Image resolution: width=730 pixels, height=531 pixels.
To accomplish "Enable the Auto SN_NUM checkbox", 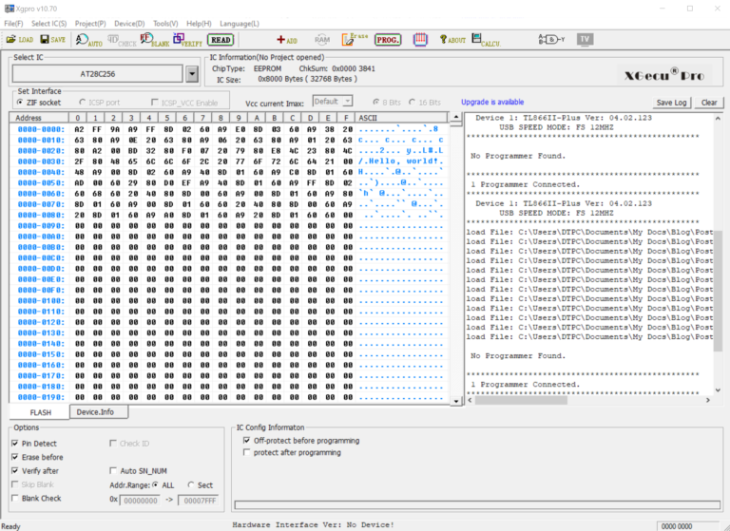I will click(x=113, y=470).
